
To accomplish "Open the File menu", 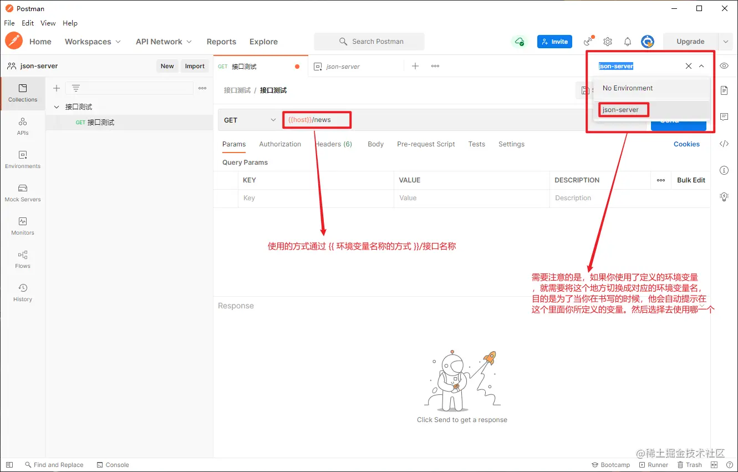I will click(9, 23).
